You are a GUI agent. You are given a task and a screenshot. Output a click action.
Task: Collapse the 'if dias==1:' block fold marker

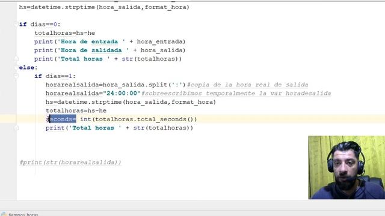[x=16, y=76]
